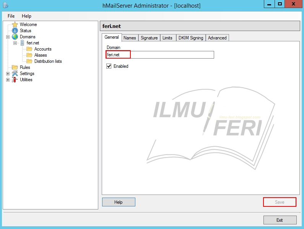Click the Domains globe icon
Image resolution: width=304 pixels, height=229 pixels.
[x=15, y=37]
